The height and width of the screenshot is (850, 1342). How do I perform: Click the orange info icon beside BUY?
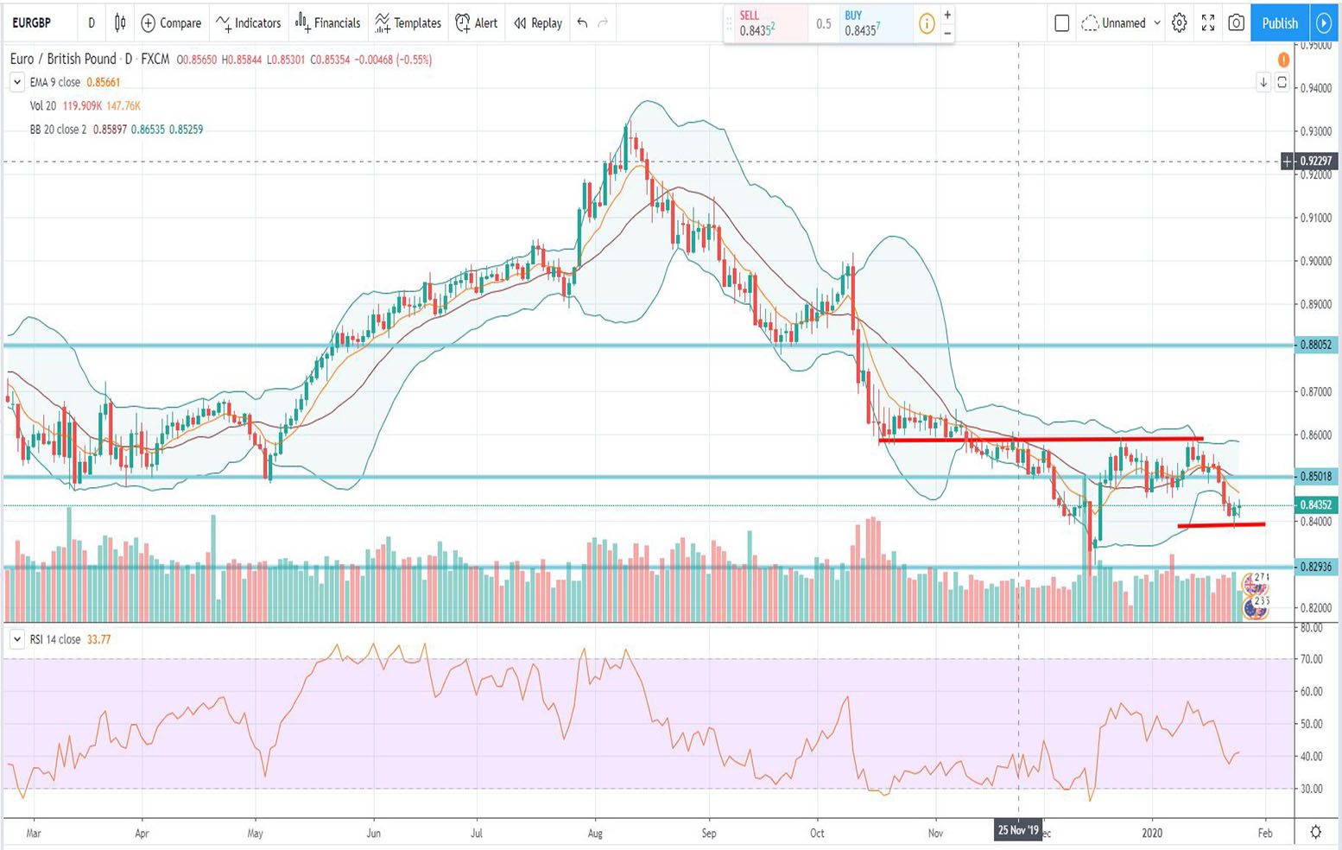(926, 24)
